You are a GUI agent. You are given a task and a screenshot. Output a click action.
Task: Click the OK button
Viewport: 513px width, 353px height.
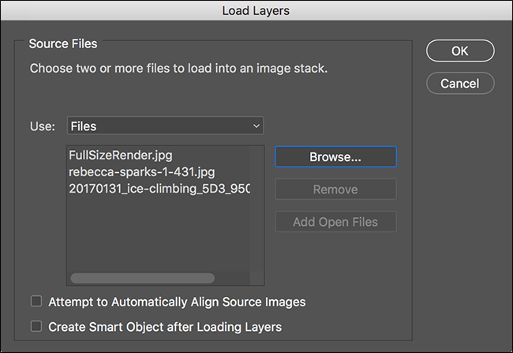click(460, 51)
